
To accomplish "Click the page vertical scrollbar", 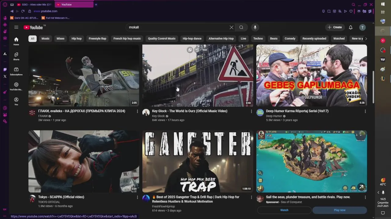I will coord(373,87).
